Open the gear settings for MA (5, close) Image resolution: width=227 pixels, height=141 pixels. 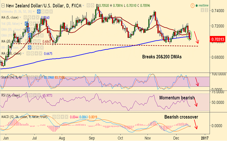29,18
